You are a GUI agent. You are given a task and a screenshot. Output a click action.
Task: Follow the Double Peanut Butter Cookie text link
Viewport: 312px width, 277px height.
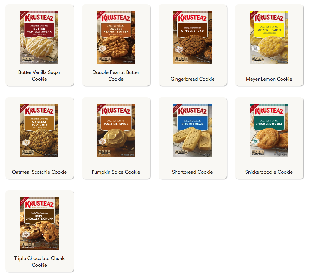coord(116,76)
